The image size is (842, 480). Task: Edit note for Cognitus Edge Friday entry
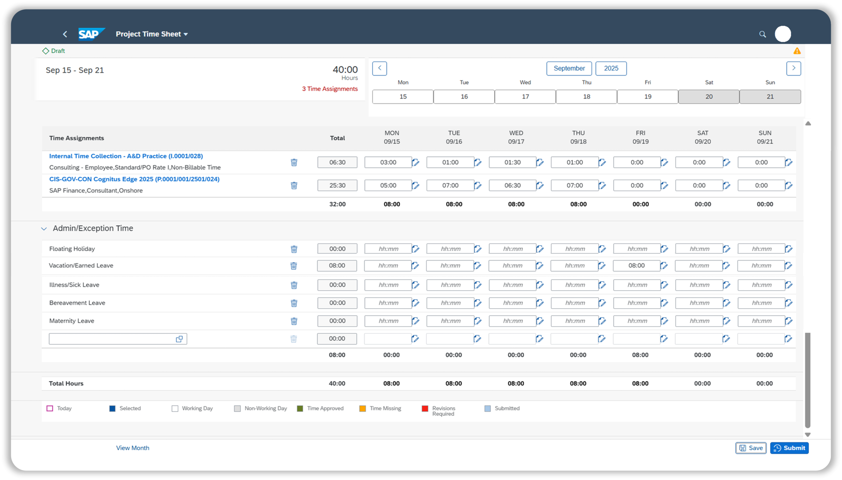coord(664,185)
